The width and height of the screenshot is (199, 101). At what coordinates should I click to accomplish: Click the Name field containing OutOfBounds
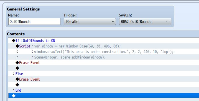[x=34, y=22]
